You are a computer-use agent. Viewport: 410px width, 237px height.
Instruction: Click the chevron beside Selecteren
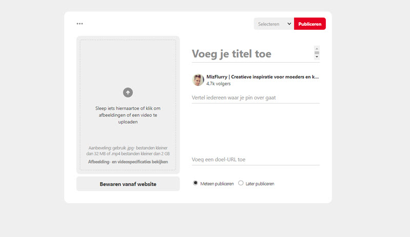click(x=289, y=24)
